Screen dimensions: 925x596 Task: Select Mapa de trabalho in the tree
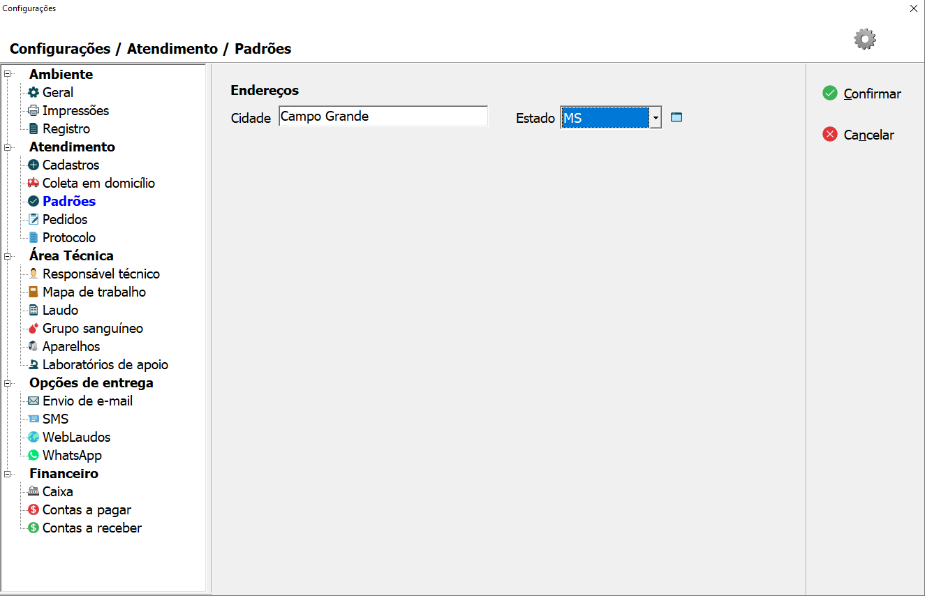[x=94, y=292]
